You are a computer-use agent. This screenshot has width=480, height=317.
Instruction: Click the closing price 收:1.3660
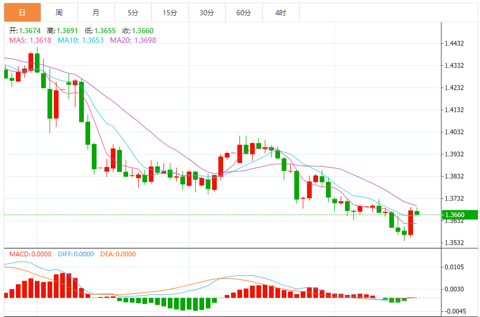(138, 31)
